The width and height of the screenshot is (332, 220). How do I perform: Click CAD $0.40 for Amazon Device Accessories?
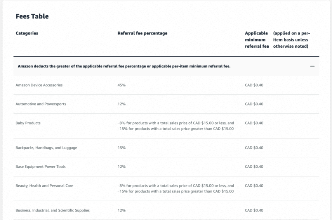pyautogui.click(x=254, y=85)
